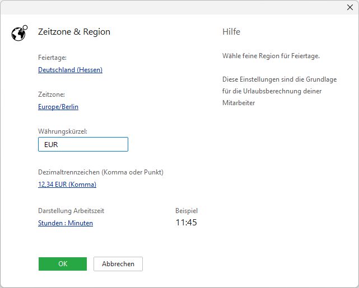The height and width of the screenshot is (288, 359).
Task: Click the Darstellung Arbeitszeit label
Action: tap(71, 211)
